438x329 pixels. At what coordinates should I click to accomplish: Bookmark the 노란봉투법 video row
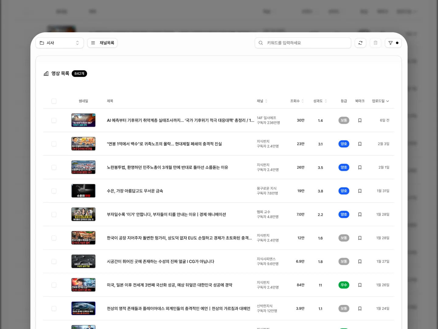click(360, 168)
